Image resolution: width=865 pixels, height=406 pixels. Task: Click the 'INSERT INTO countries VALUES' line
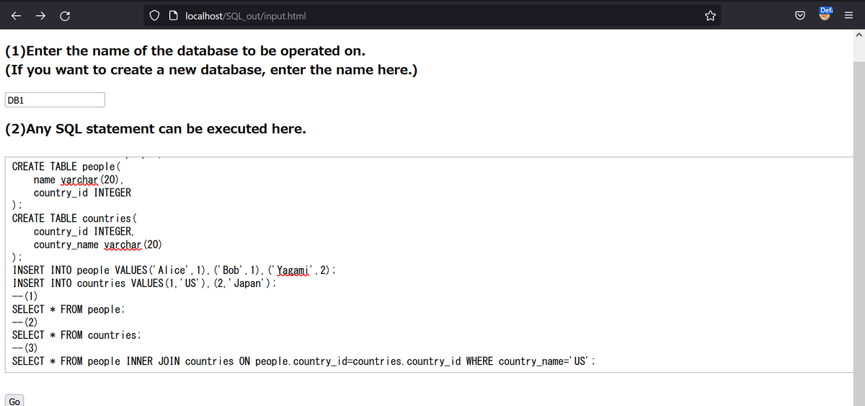145,283
